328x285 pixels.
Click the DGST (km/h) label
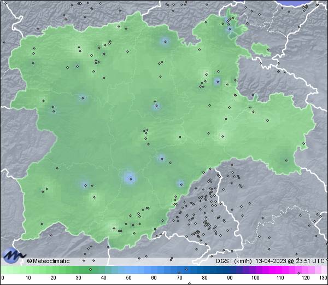click(x=234, y=261)
